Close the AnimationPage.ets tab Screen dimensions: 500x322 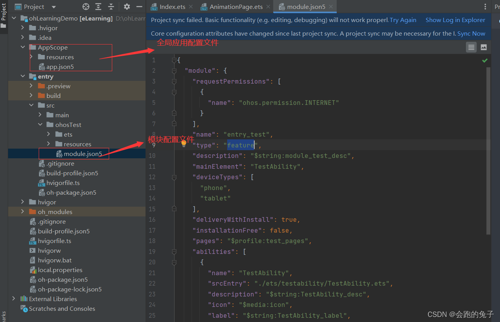(267, 7)
